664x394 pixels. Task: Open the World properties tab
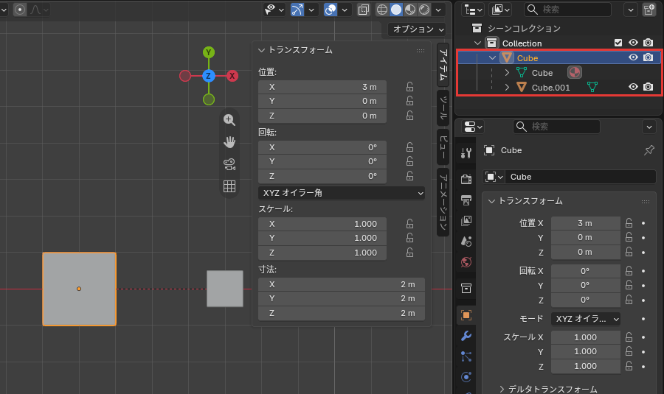point(466,262)
